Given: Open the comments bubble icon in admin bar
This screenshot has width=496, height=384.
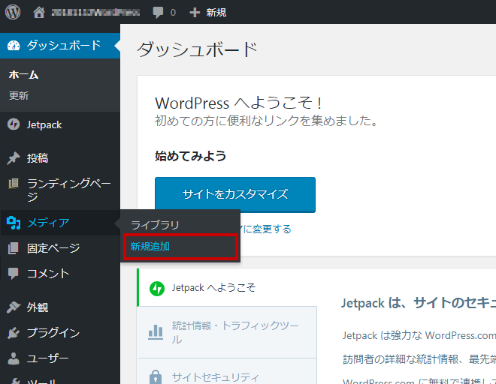Looking at the screenshot, I should (158, 13).
